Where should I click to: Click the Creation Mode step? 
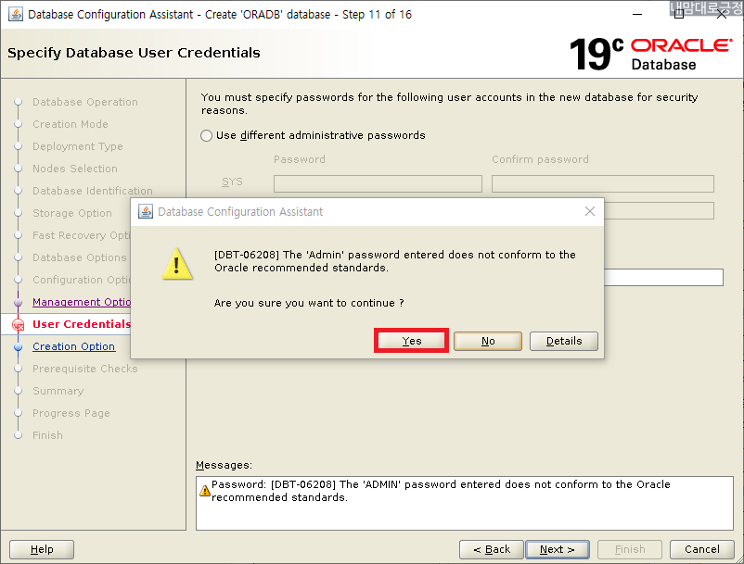pyautogui.click(x=71, y=124)
